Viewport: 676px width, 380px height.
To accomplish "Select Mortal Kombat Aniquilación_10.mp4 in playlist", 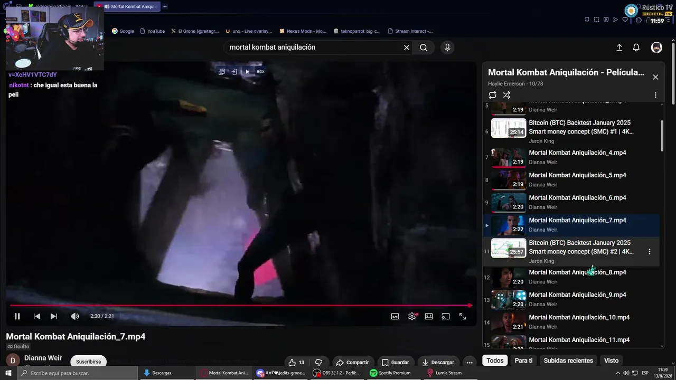I will [579, 318].
